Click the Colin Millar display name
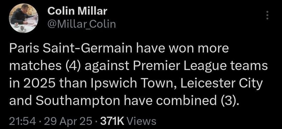 click(77, 11)
